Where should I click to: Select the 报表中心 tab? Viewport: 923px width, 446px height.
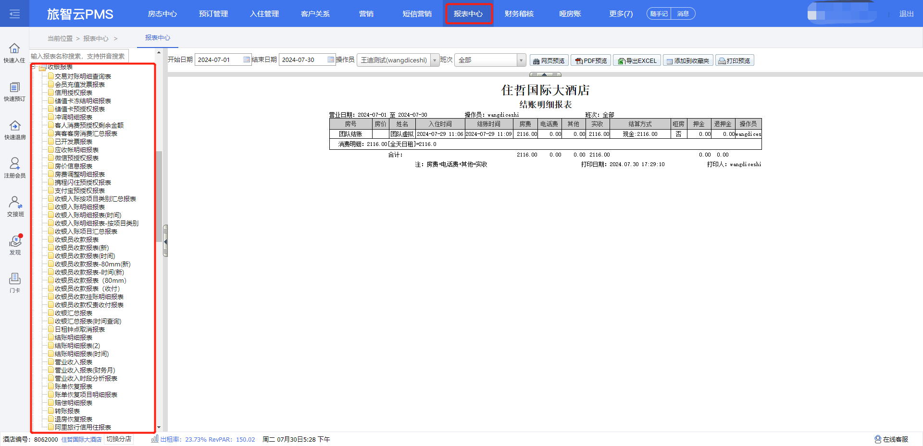click(158, 37)
